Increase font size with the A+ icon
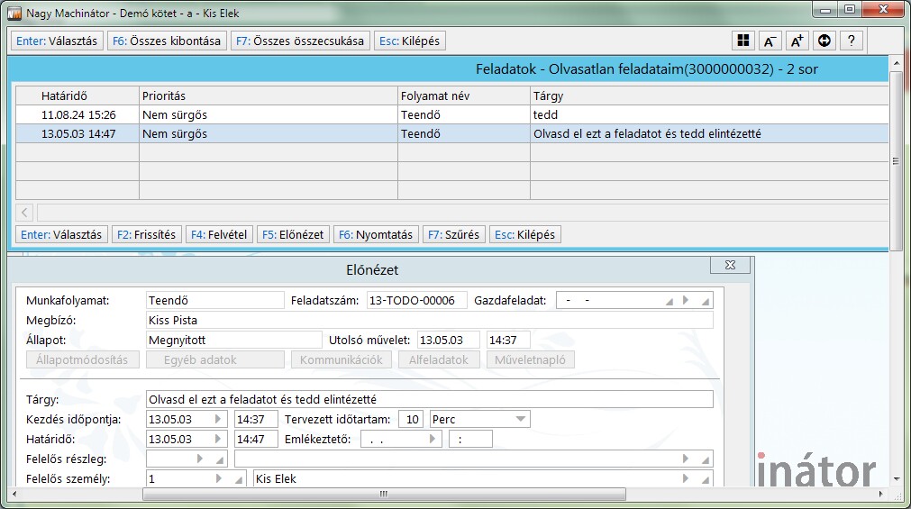 [797, 41]
